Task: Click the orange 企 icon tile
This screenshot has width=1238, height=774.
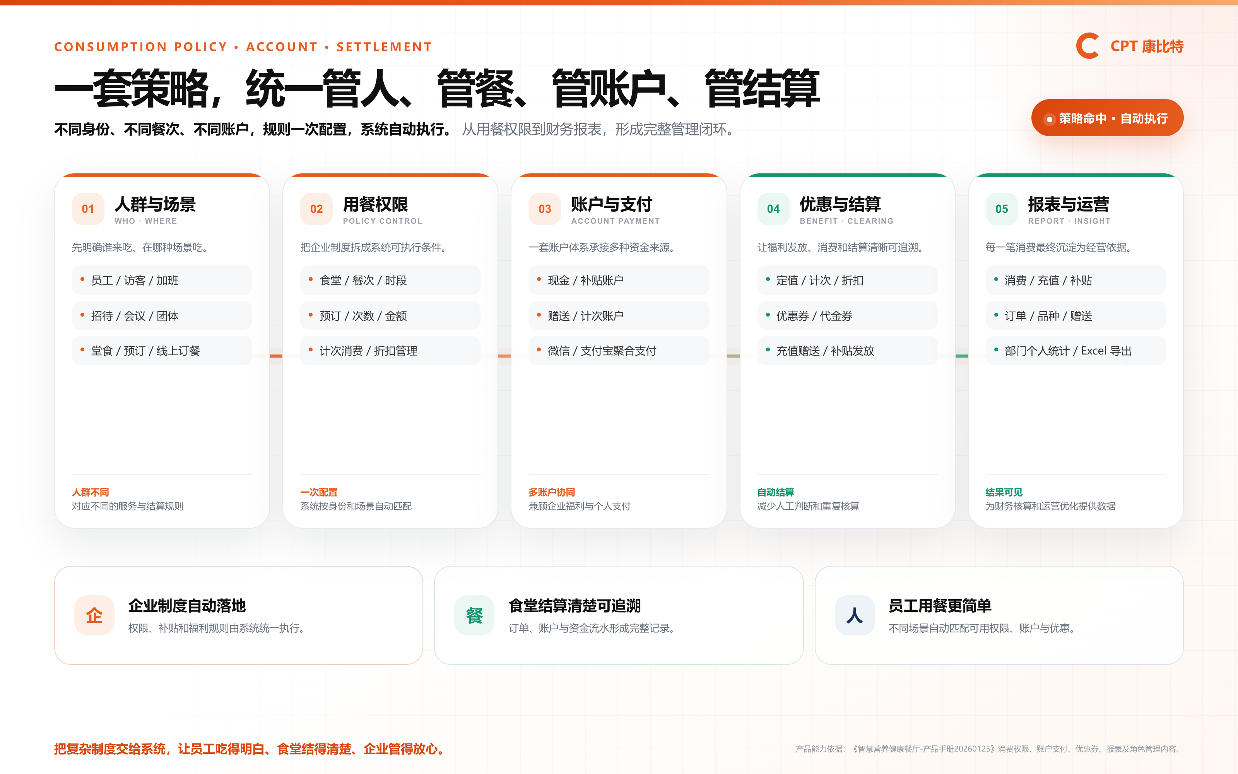Action: 94,615
